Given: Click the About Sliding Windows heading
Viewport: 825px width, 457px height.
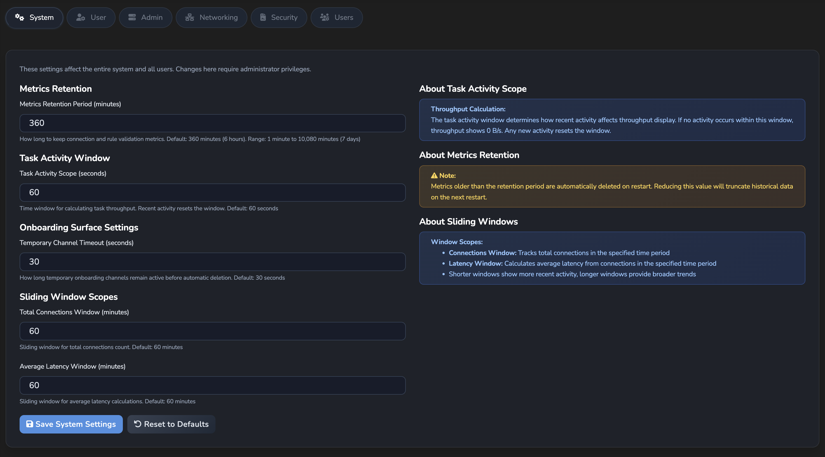Looking at the screenshot, I should click(x=468, y=222).
